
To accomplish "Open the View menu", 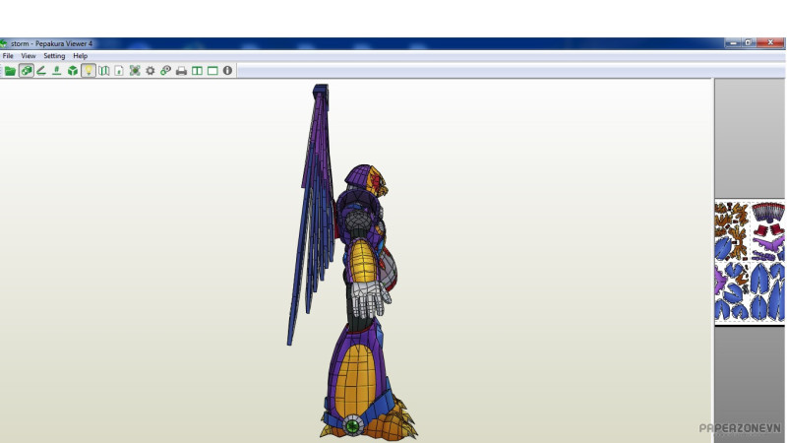I will 29,56.
